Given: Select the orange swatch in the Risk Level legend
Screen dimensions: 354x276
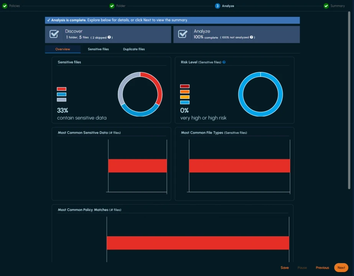Looking at the screenshot, I should click(x=184, y=92).
